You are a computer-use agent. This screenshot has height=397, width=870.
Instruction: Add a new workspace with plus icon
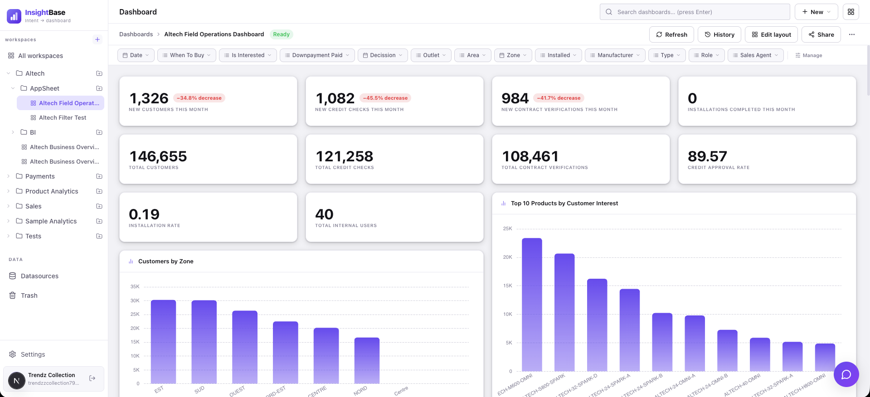click(97, 39)
